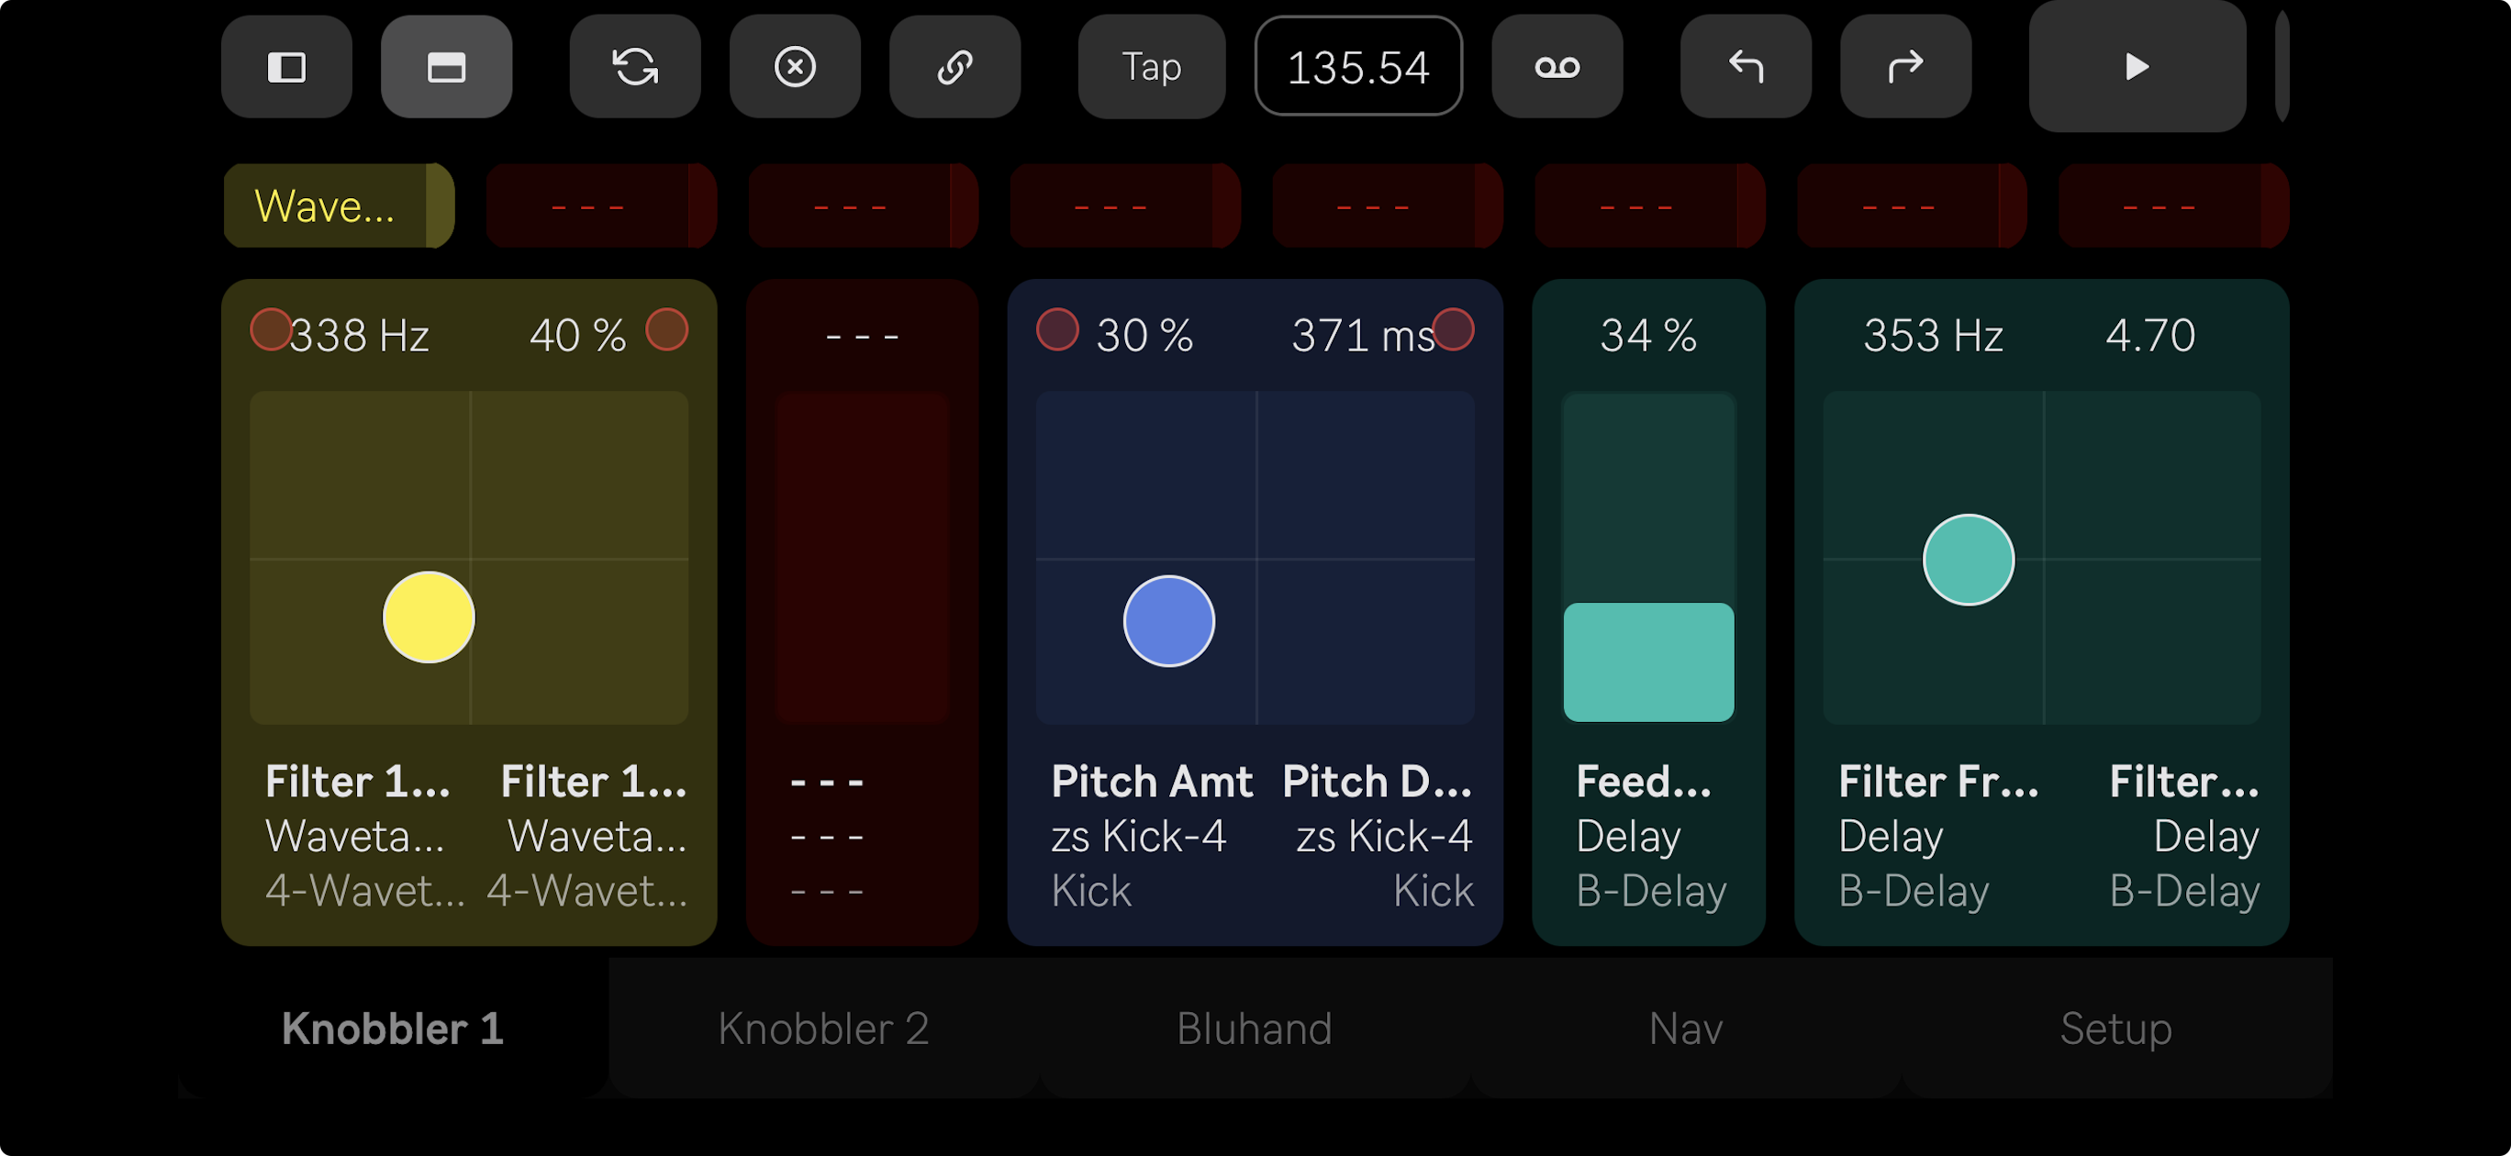The height and width of the screenshot is (1156, 2511).
Task: Click the 135.54 tempo field
Action: click(x=1356, y=67)
